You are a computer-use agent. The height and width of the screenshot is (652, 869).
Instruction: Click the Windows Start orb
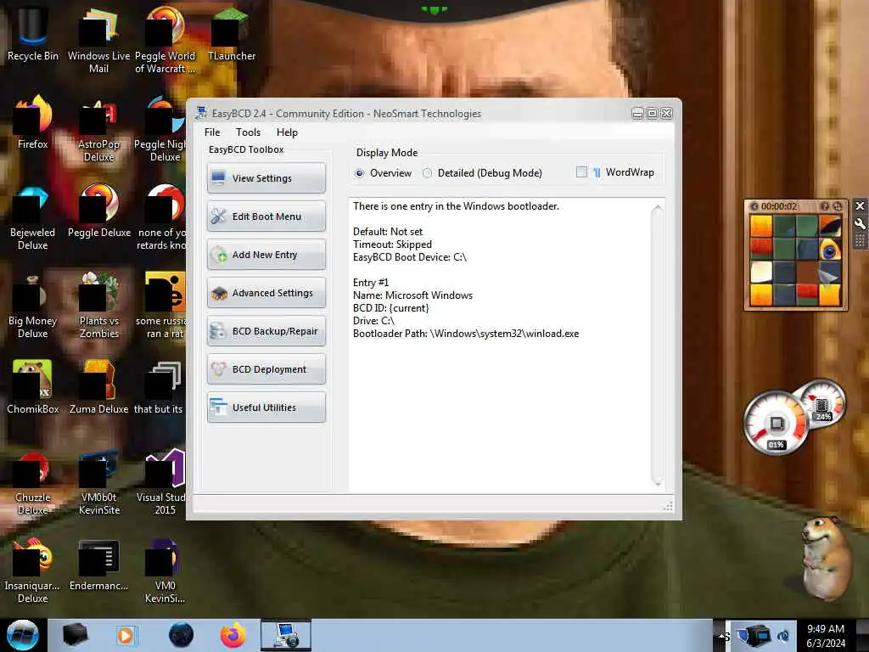pos(23,634)
